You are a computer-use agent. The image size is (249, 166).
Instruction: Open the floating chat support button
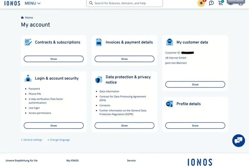point(238,140)
